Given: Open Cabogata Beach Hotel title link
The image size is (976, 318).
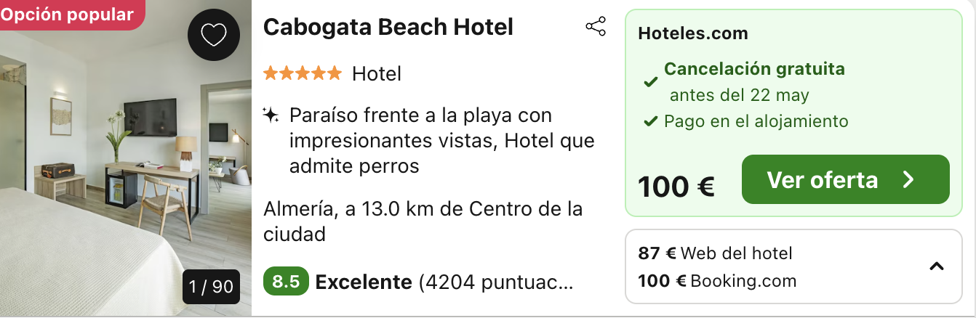Looking at the screenshot, I should coord(388,28).
